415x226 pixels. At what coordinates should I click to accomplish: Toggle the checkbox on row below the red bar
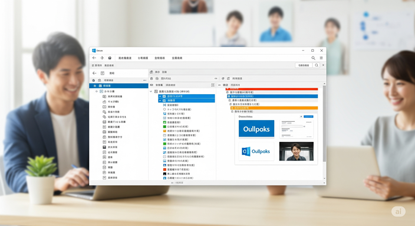(x=228, y=92)
